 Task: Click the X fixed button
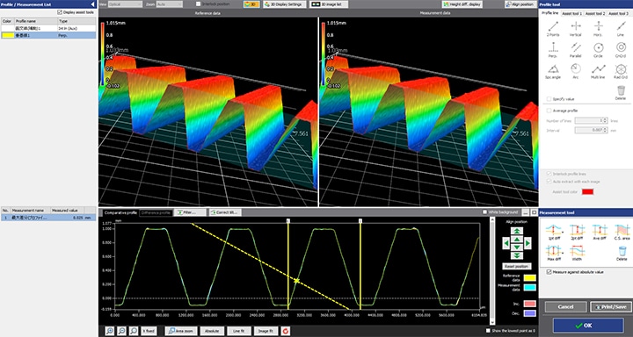pos(149,331)
